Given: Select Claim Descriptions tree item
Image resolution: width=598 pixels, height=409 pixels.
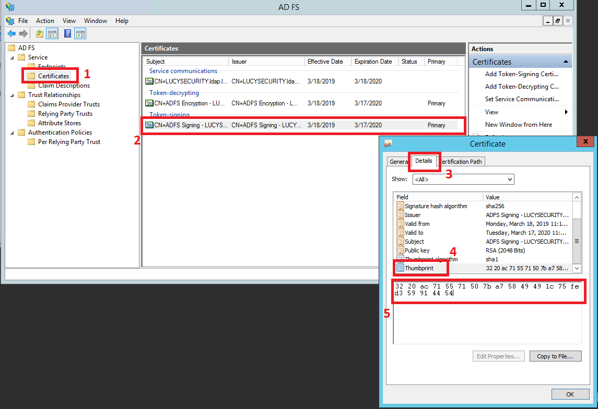Looking at the screenshot, I should [64, 86].
